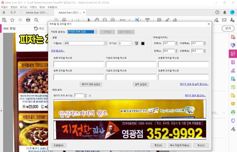Click the zoom out minus icon
Viewport: 237px width, 152px height.
point(105,20)
